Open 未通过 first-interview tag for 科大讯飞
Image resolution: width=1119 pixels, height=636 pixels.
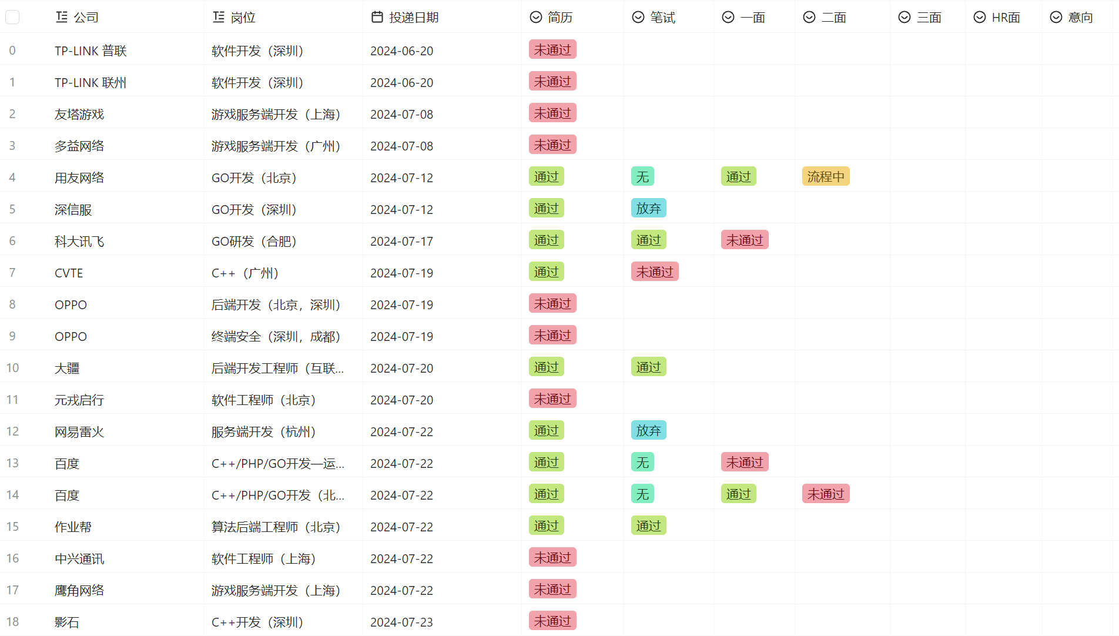click(x=745, y=240)
